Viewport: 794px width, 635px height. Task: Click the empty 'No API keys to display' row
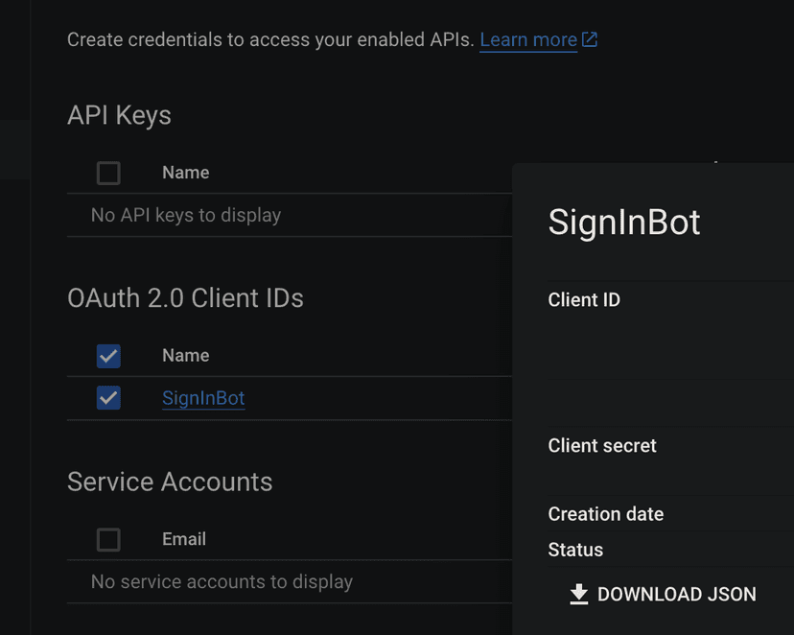[x=186, y=216]
